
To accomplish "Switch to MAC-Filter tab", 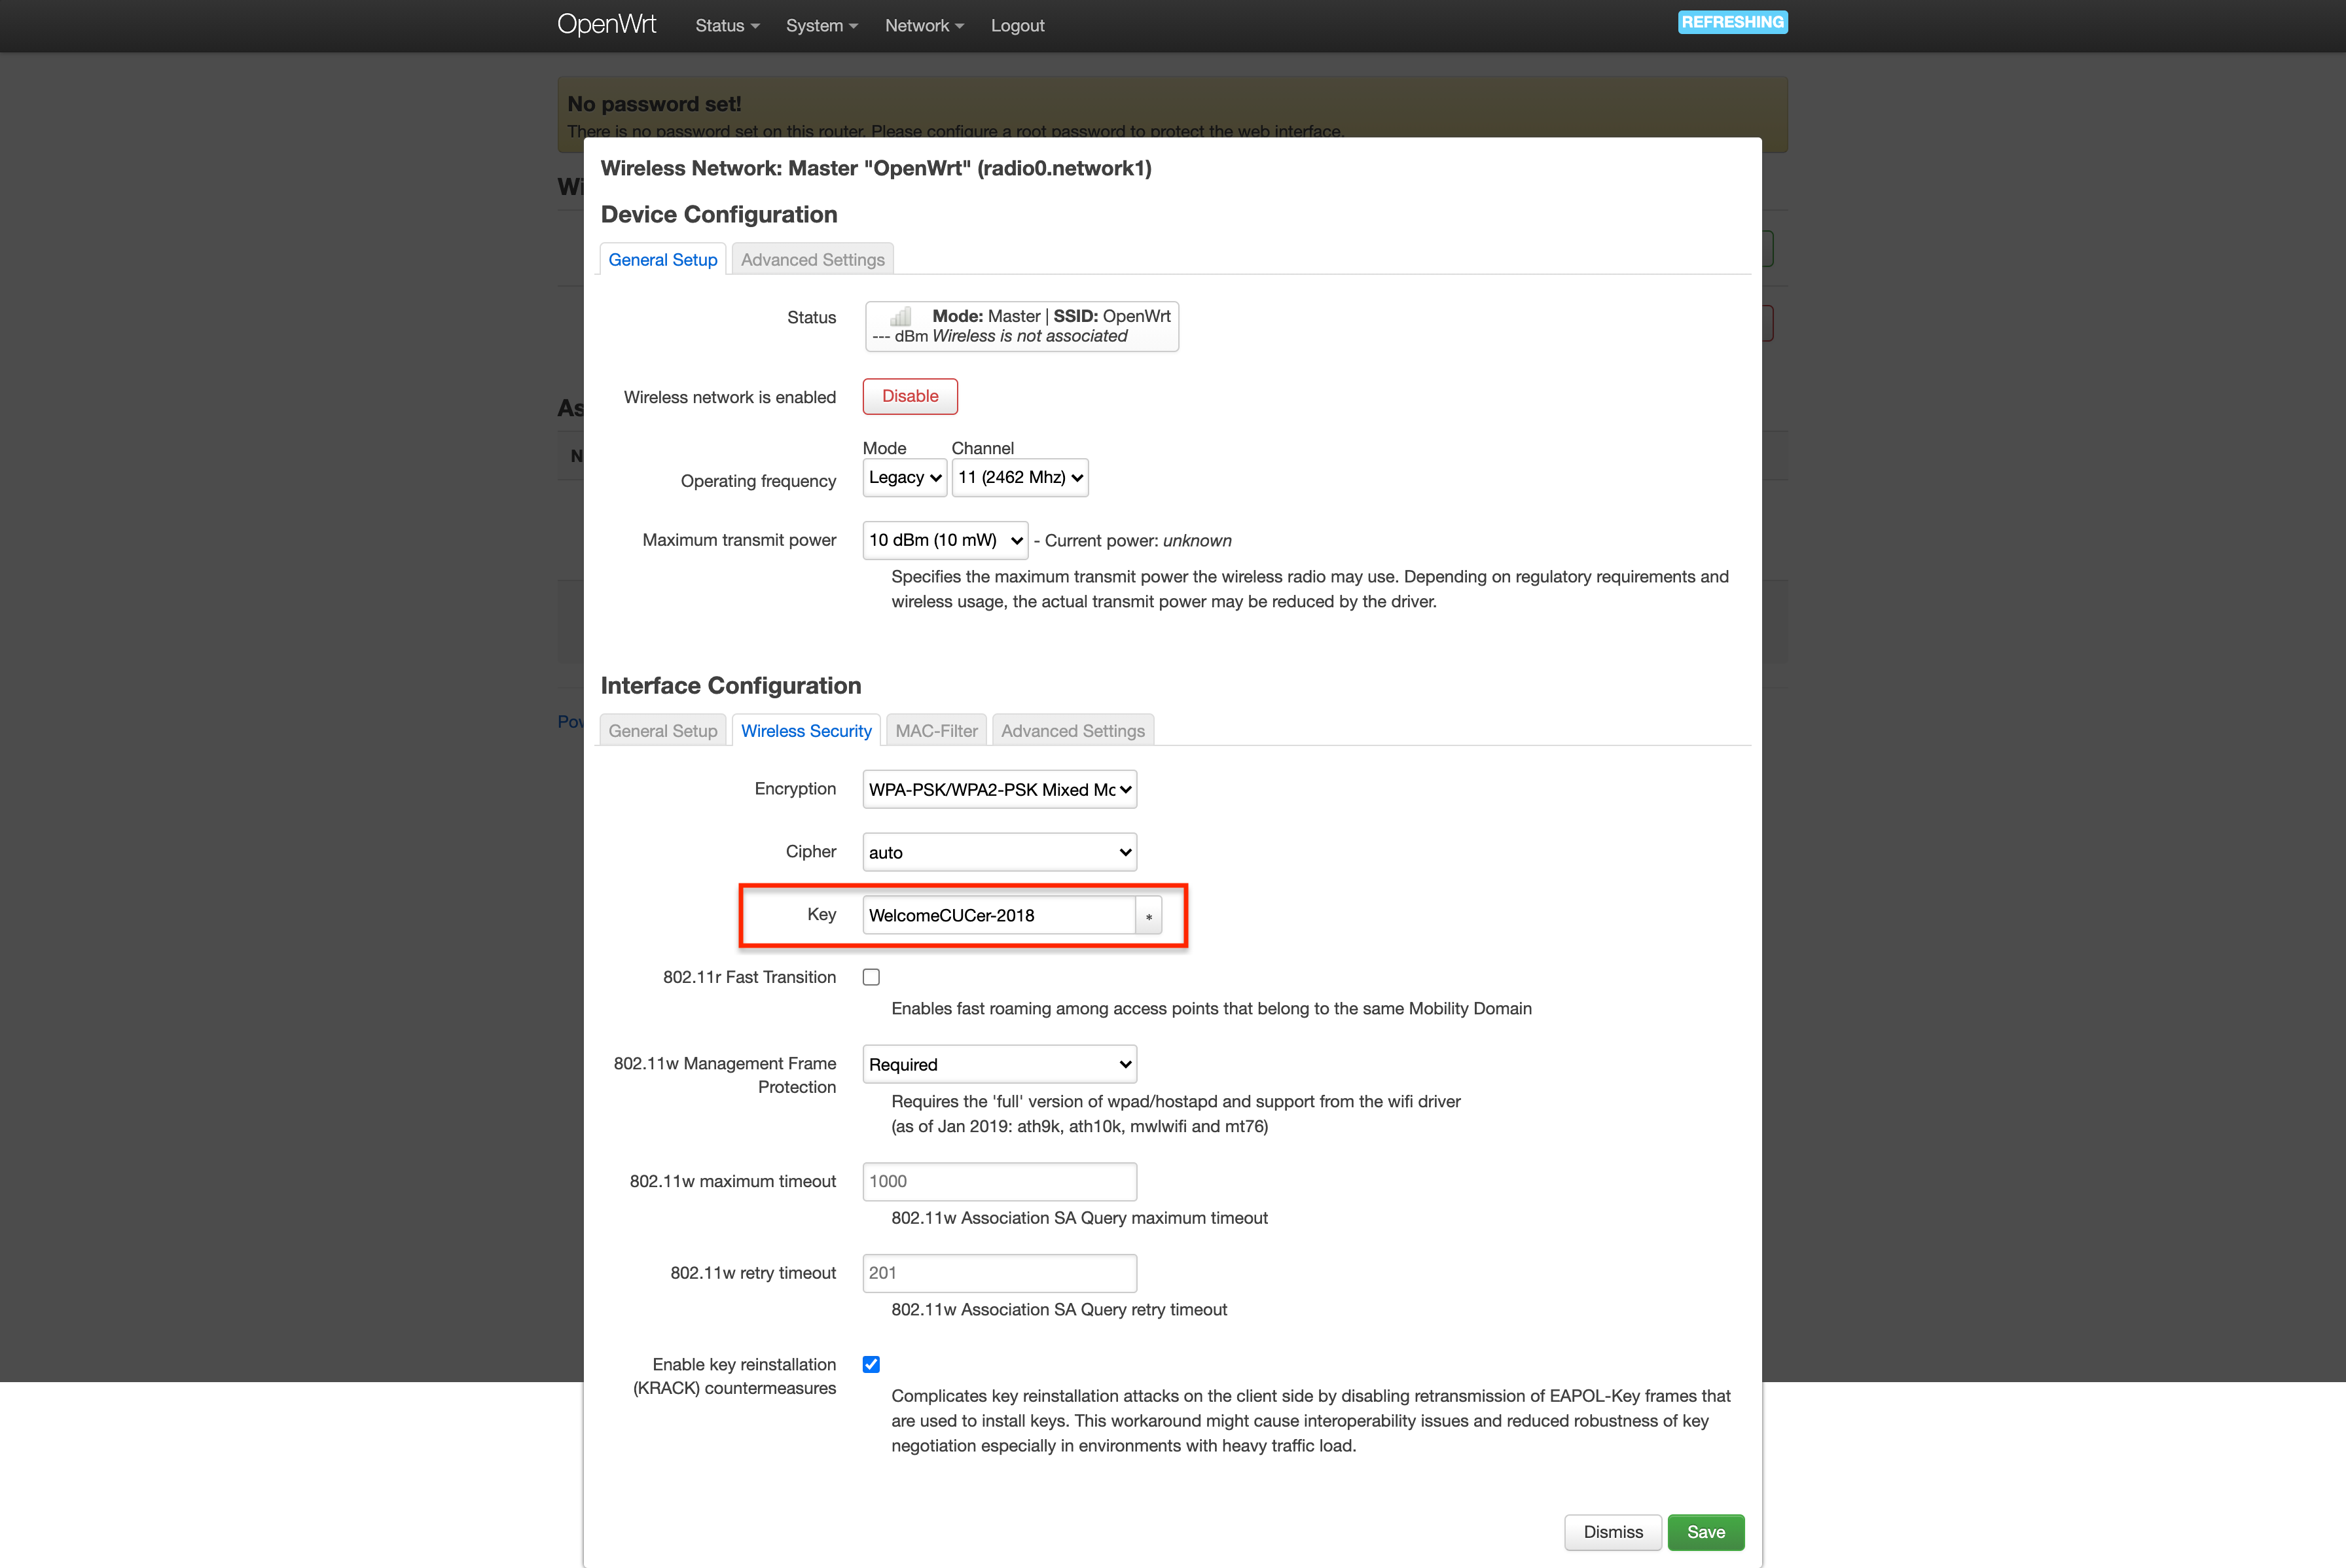I will (x=936, y=731).
